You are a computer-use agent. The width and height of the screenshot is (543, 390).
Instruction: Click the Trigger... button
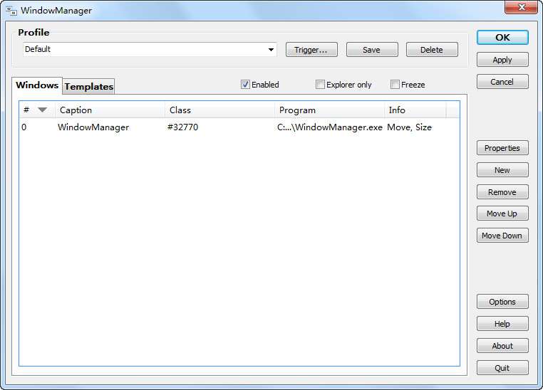click(311, 50)
